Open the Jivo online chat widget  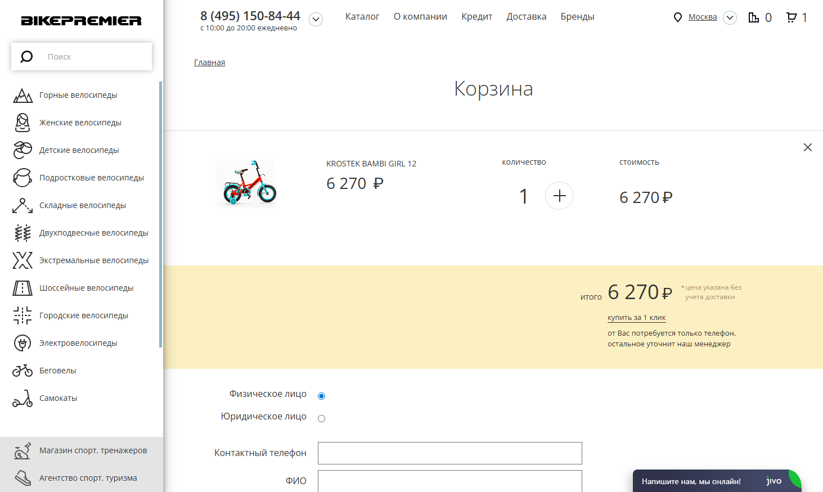coord(717,481)
